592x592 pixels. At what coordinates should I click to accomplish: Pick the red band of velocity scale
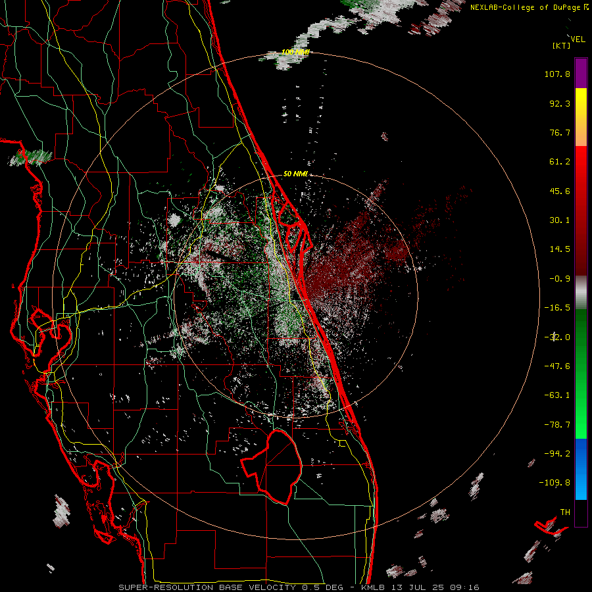click(x=581, y=210)
